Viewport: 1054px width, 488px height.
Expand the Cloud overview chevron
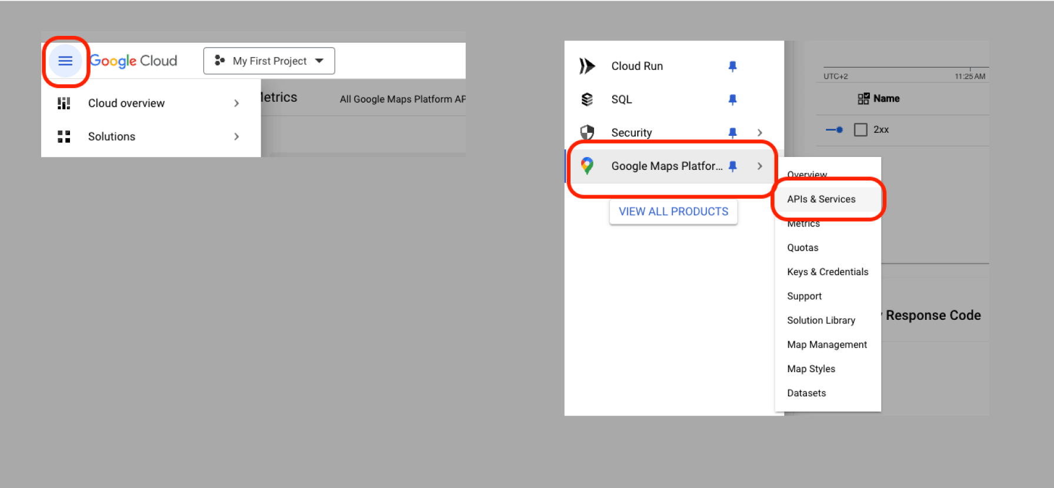pyautogui.click(x=236, y=103)
